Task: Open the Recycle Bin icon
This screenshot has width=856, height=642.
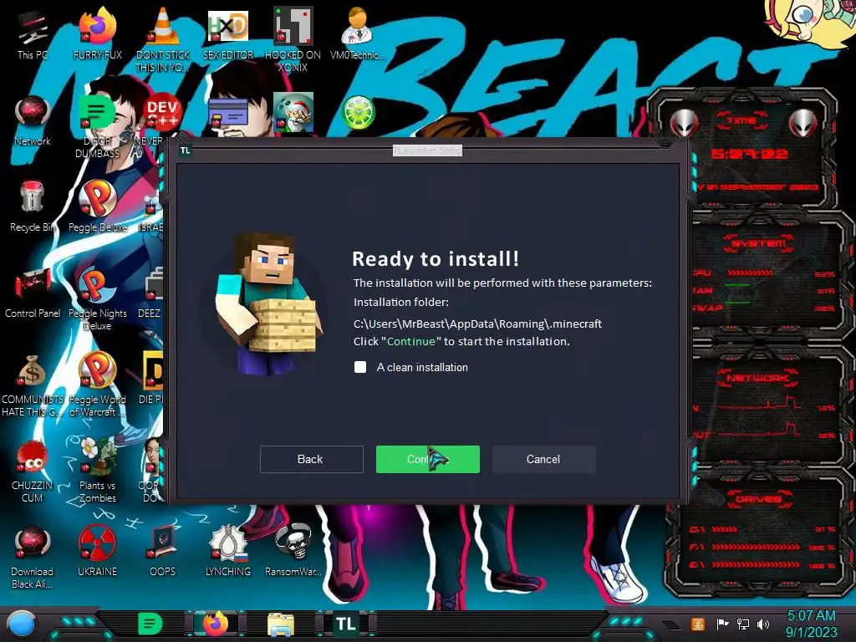Action: pos(33,206)
